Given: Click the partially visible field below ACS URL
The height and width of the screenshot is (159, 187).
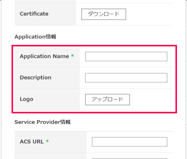Looking at the screenshot, I should pyautogui.click(x=129, y=158).
